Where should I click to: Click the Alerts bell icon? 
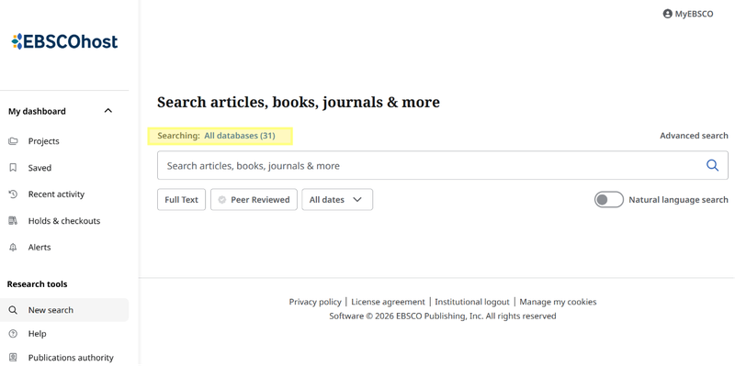[x=13, y=247]
